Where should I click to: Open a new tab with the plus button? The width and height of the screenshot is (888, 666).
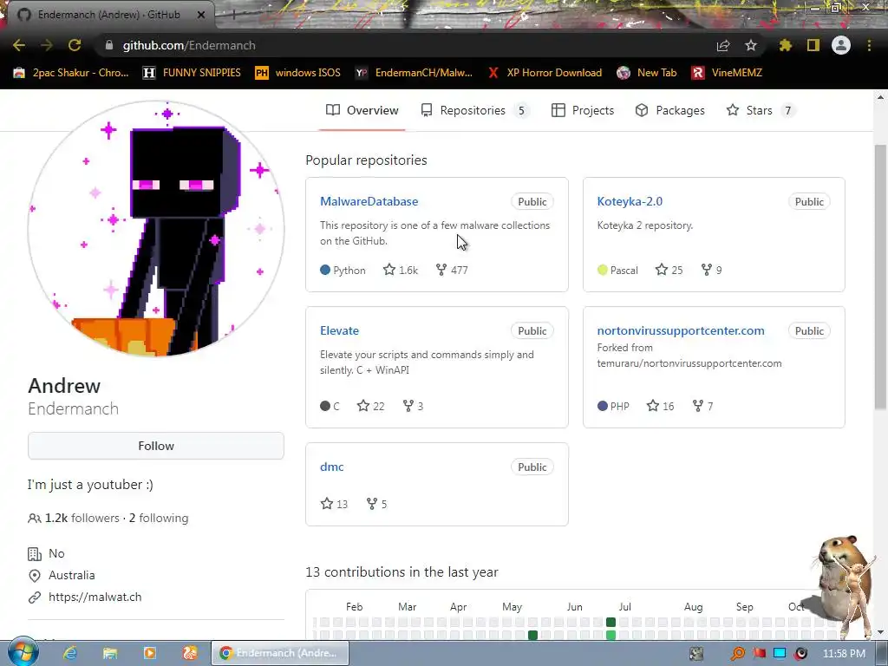pos(233,15)
